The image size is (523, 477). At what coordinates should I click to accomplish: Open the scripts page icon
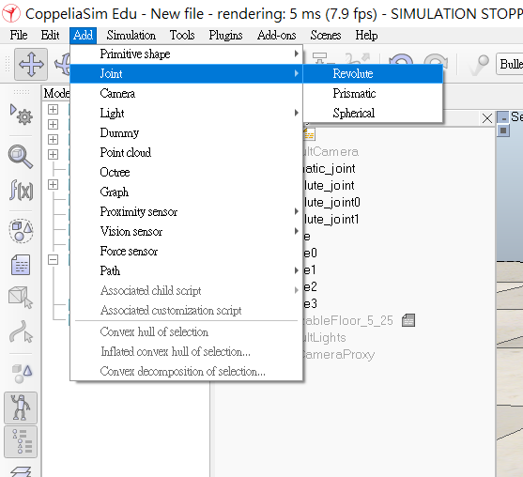(21, 265)
